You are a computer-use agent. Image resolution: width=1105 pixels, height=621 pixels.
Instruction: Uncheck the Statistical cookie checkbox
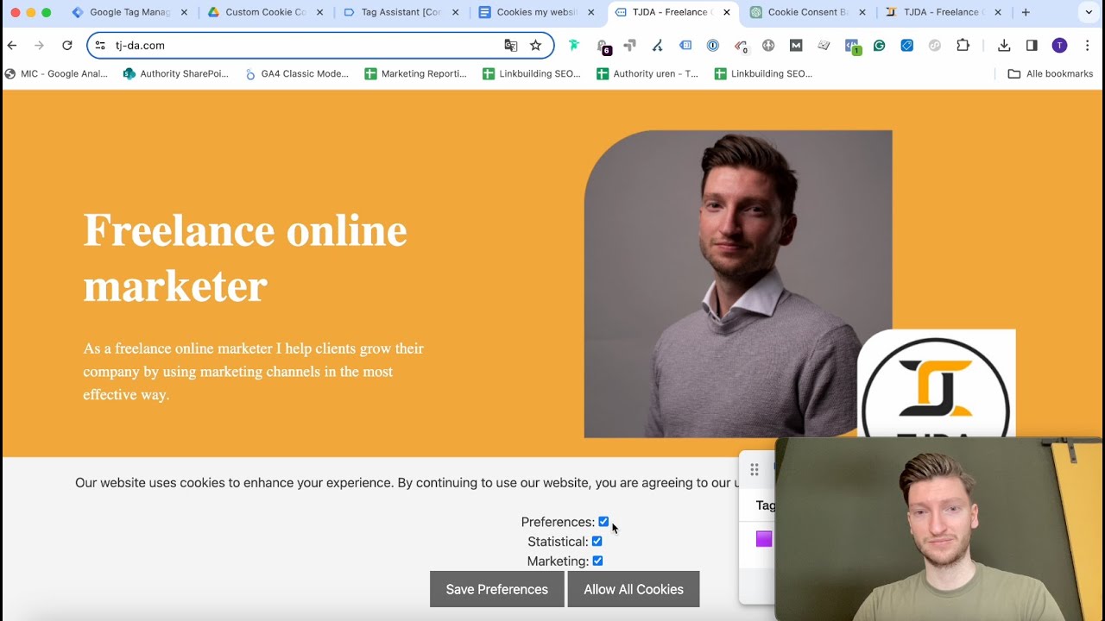[597, 542]
